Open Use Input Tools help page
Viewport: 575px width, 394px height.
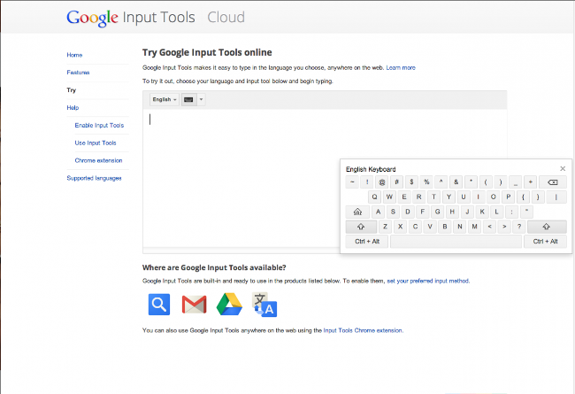tap(96, 143)
